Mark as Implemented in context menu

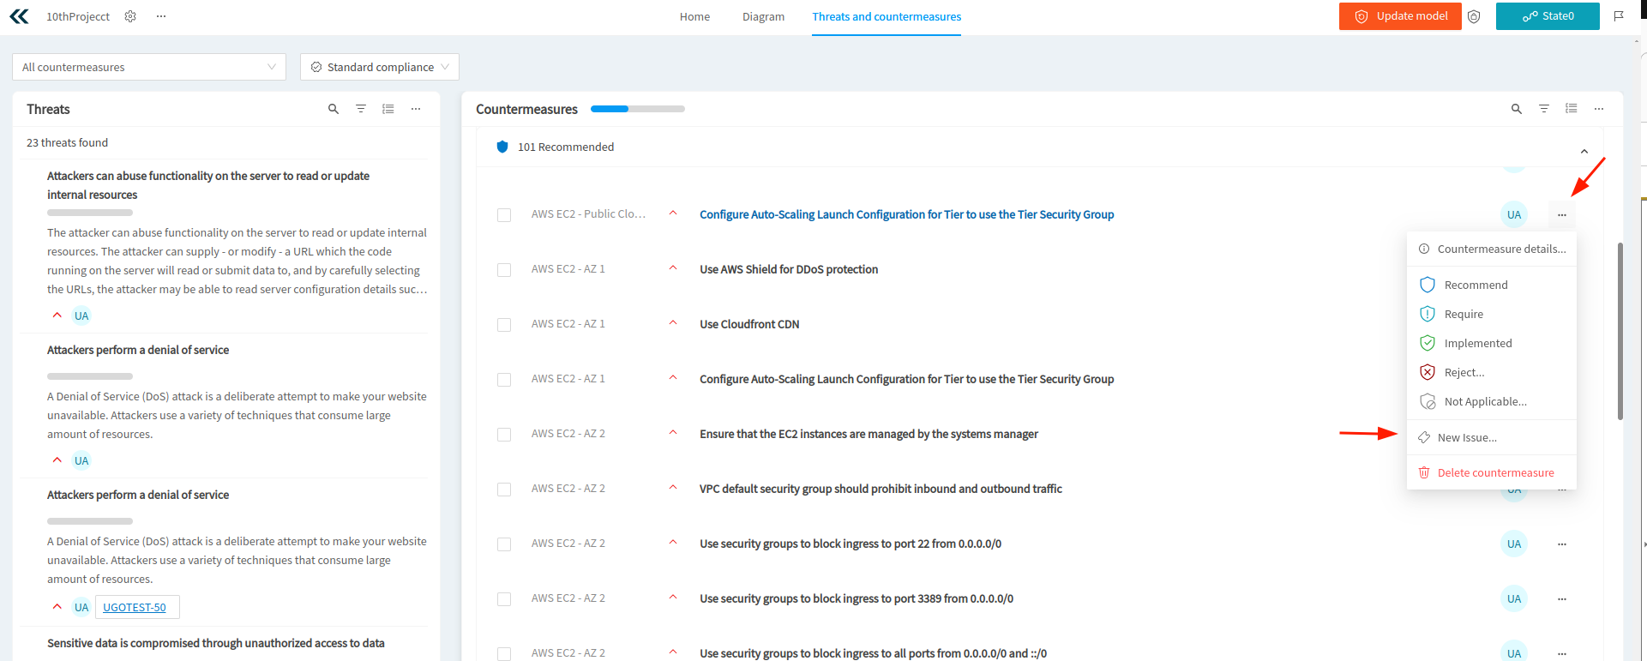coord(1492,343)
